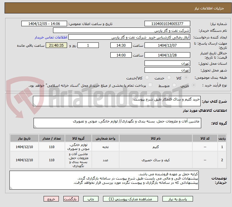Image resolution: width=232 pixels, height=207 pixels.
Task: Click date 1404/12/10 in کیف و ساک row
Action: tap(24, 160)
